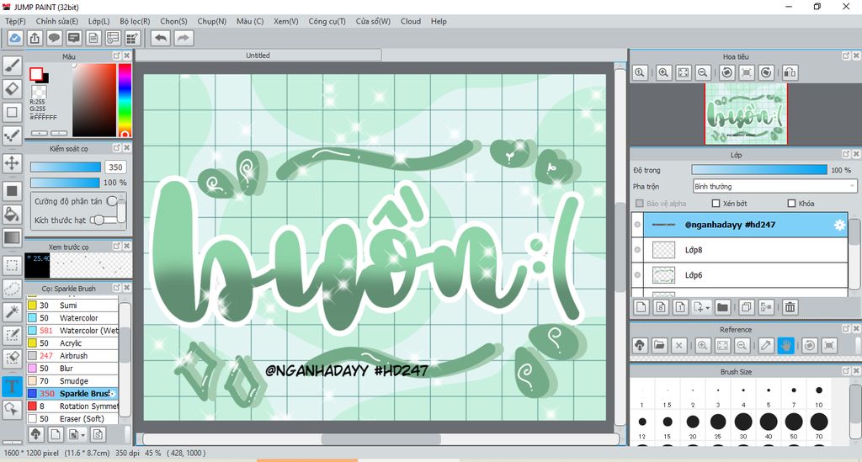Click the speech bubble icon in top toolbar
Image resolution: width=862 pixels, height=462 pixels.
[x=54, y=38]
